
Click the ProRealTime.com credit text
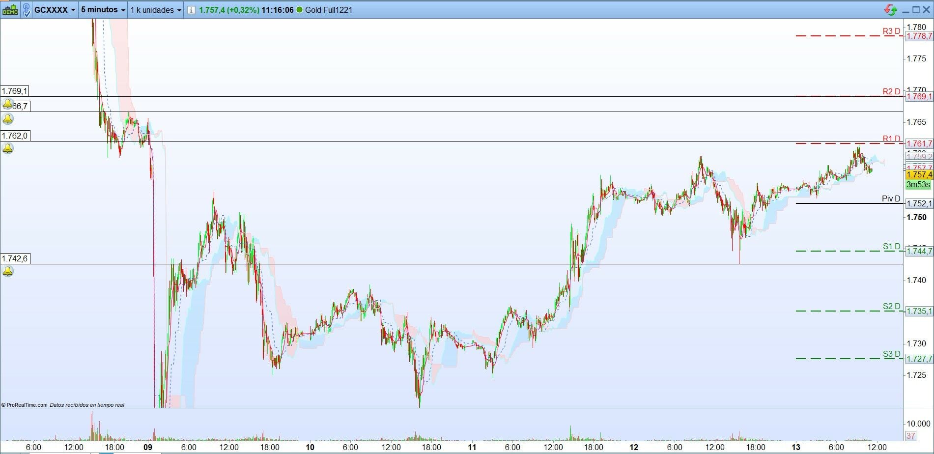[x=24, y=405]
